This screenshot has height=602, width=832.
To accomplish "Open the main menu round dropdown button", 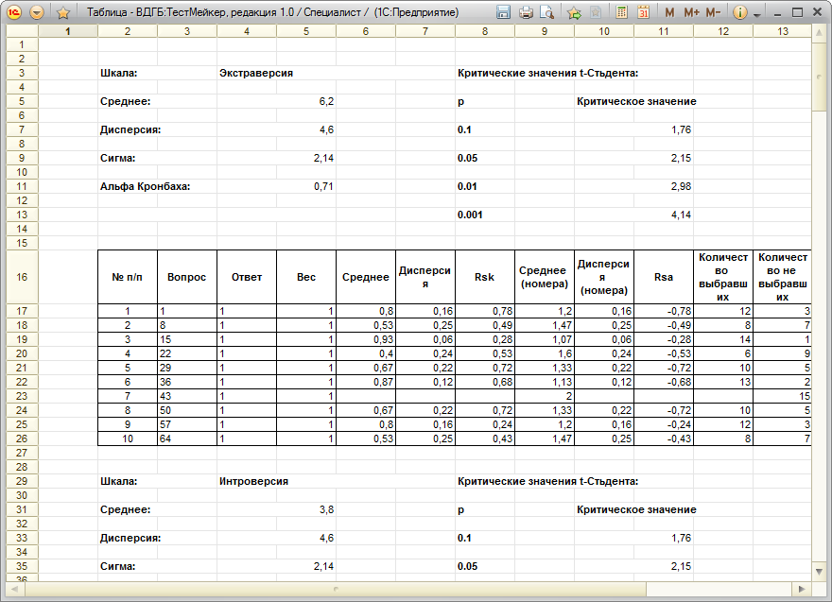I will point(37,12).
